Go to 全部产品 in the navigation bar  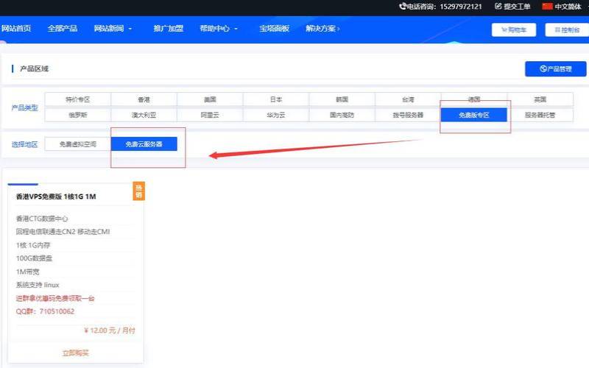[63, 29]
